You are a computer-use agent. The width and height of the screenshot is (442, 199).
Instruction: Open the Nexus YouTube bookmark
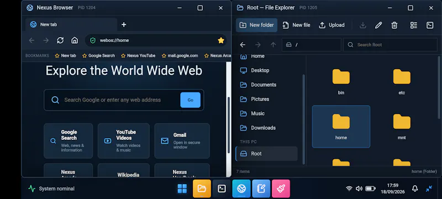[x=138, y=55]
